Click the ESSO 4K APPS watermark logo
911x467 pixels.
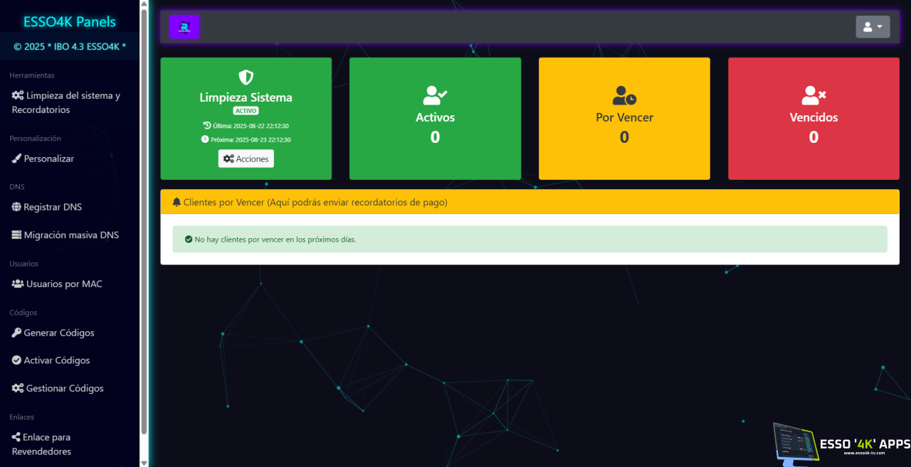[x=841, y=444]
